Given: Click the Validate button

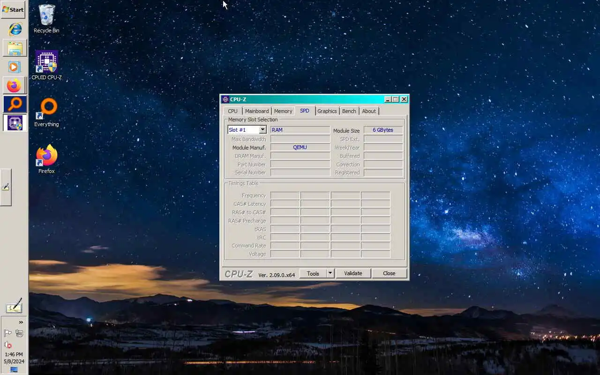Looking at the screenshot, I should pyautogui.click(x=353, y=273).
